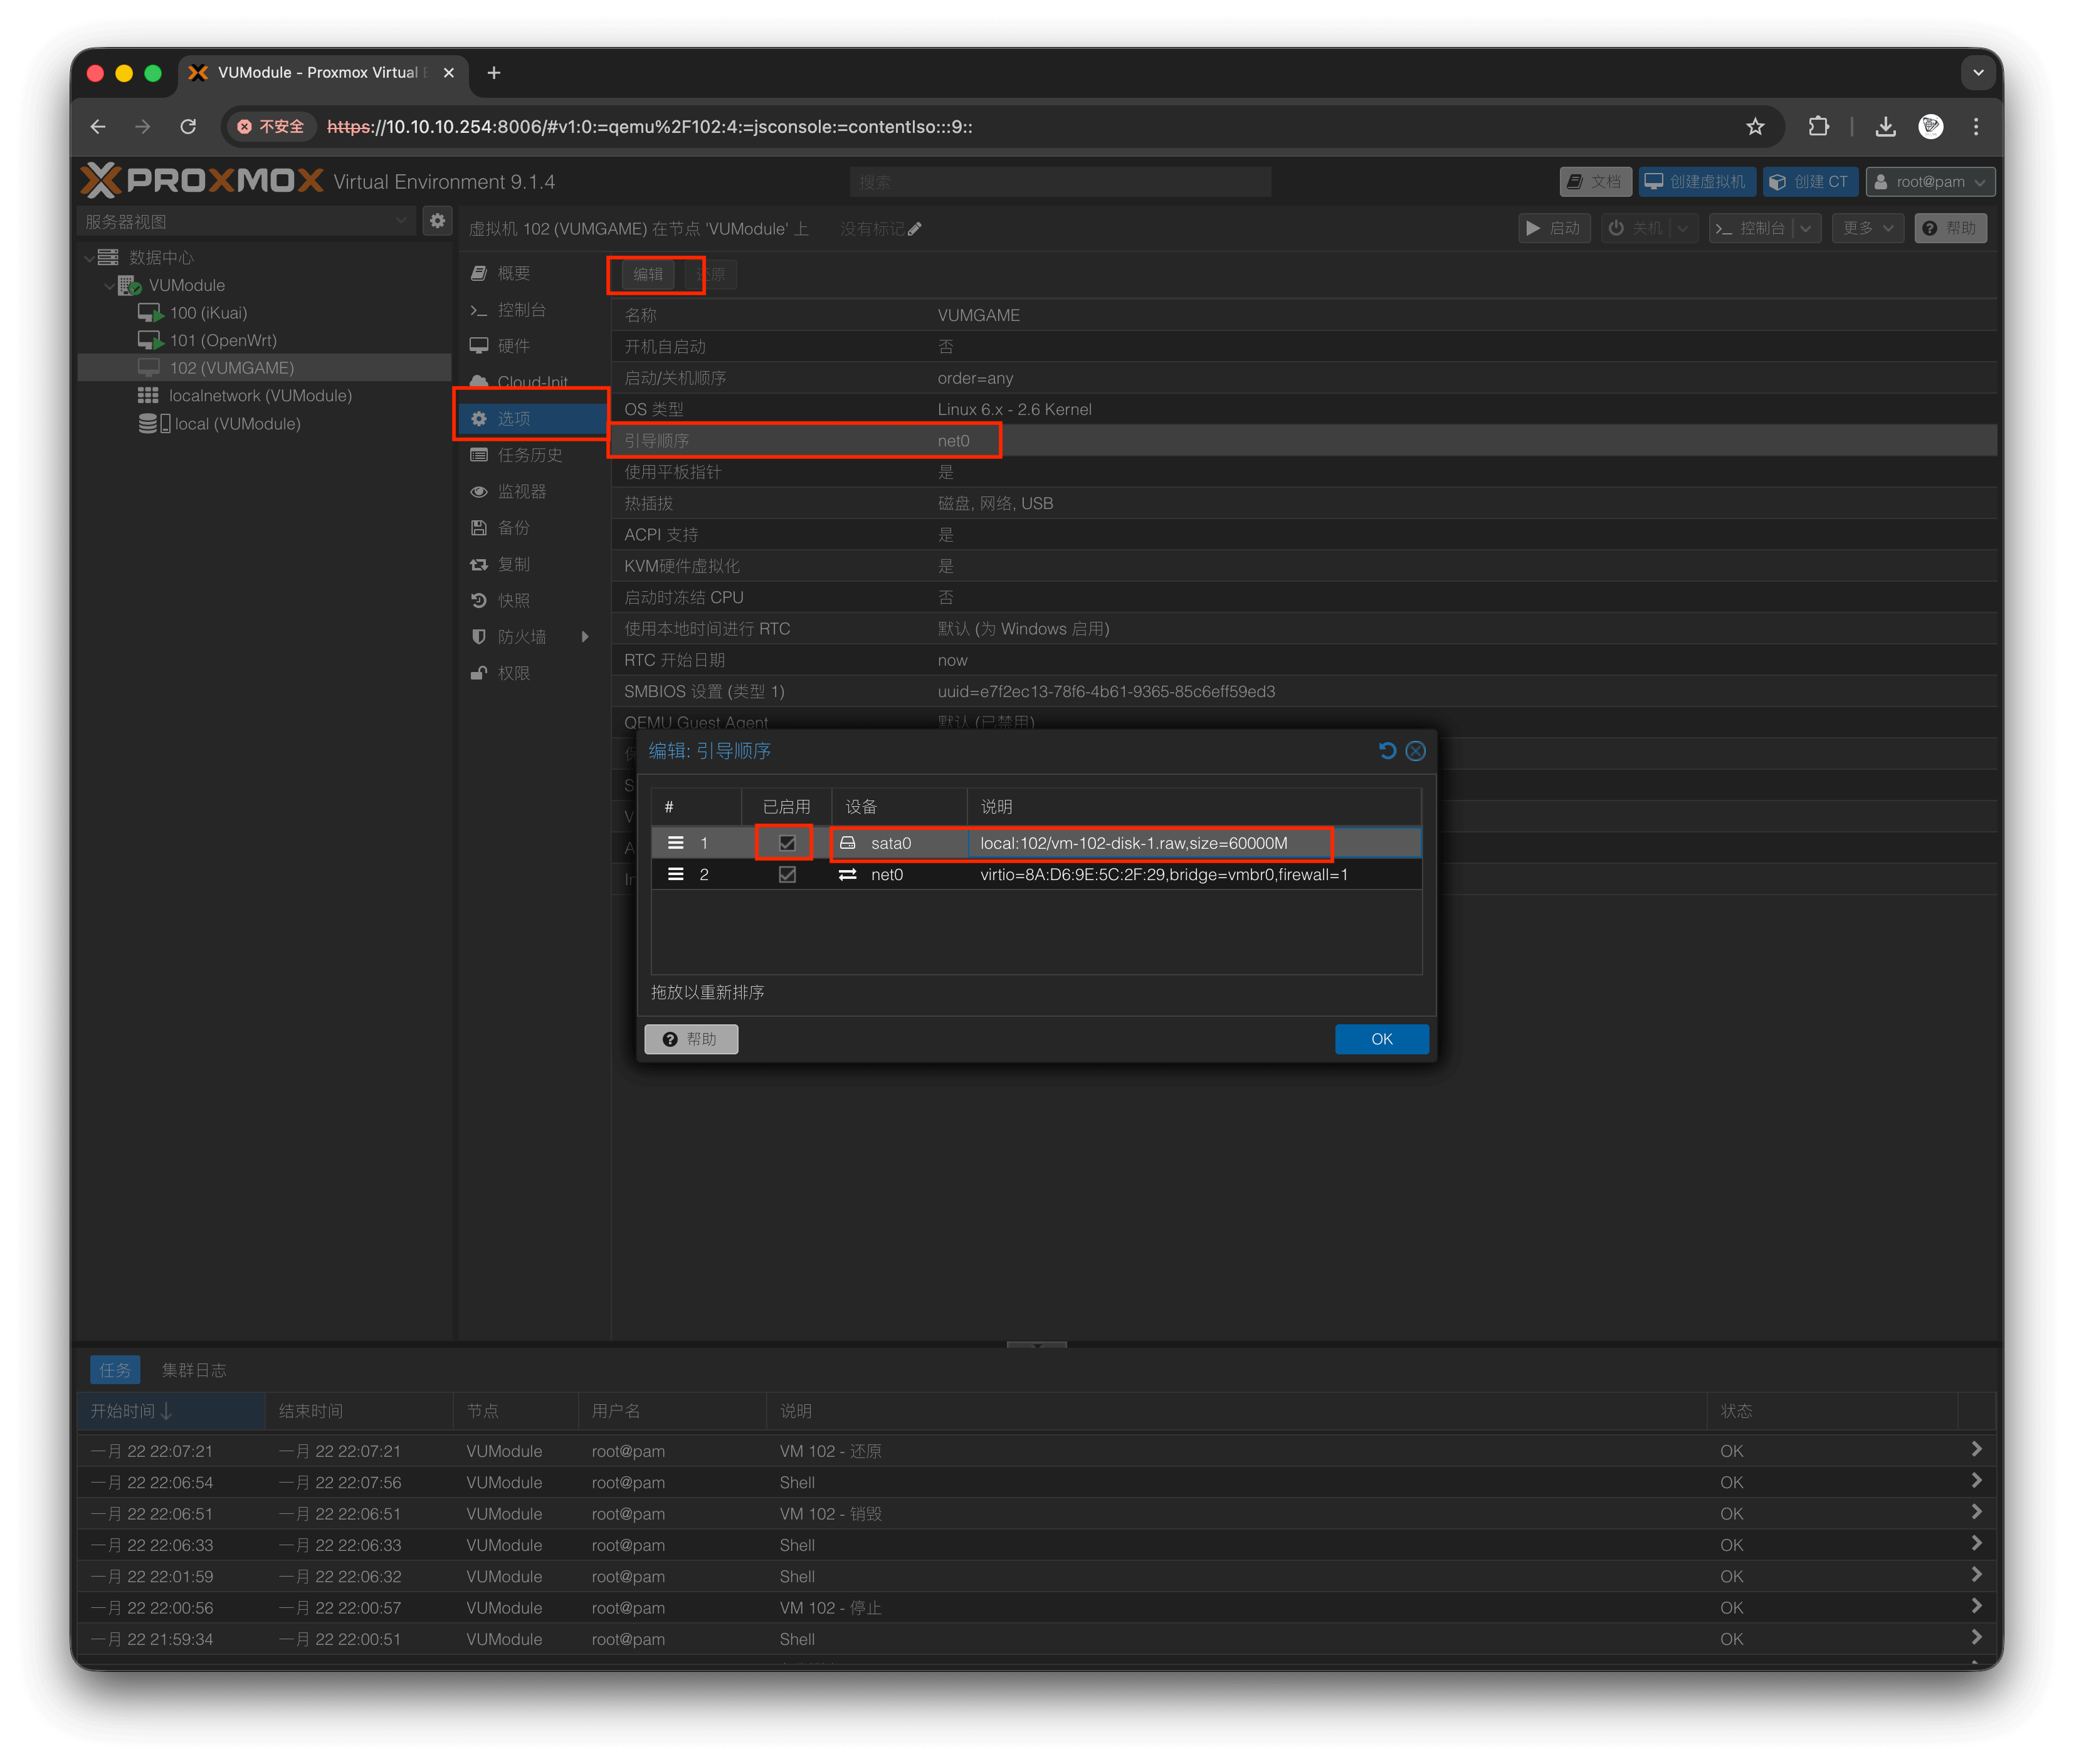2074x1764 pixels.
Task: Reload the page with the refresh icon
Action: pos(188,127)
